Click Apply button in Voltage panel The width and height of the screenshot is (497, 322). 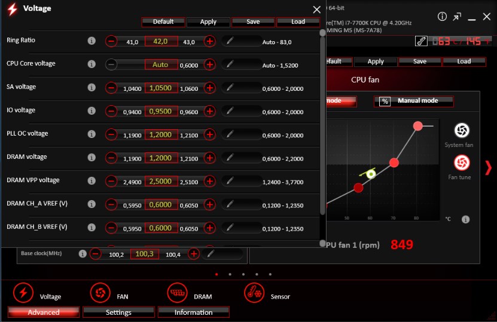pos(208,22)
